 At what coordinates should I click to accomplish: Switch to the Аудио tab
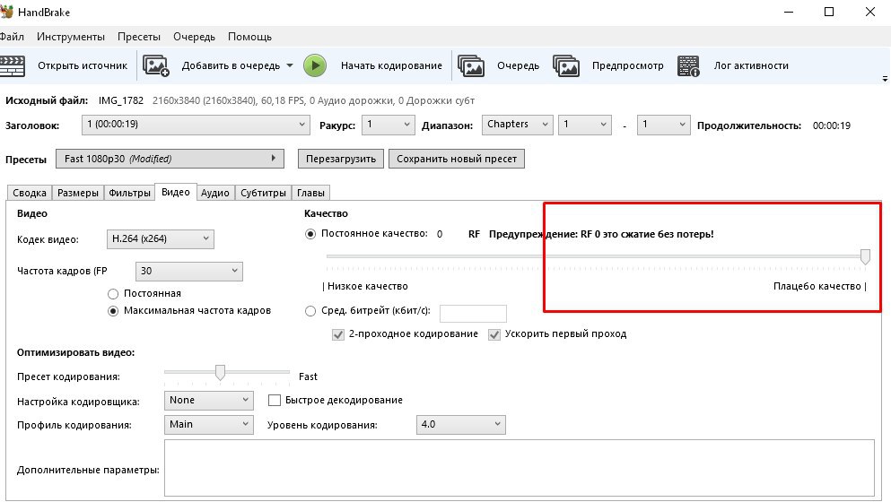(214, 193)
